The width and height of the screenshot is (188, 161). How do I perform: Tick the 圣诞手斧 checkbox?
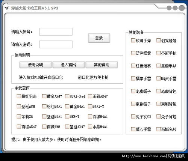pos(159,66)
